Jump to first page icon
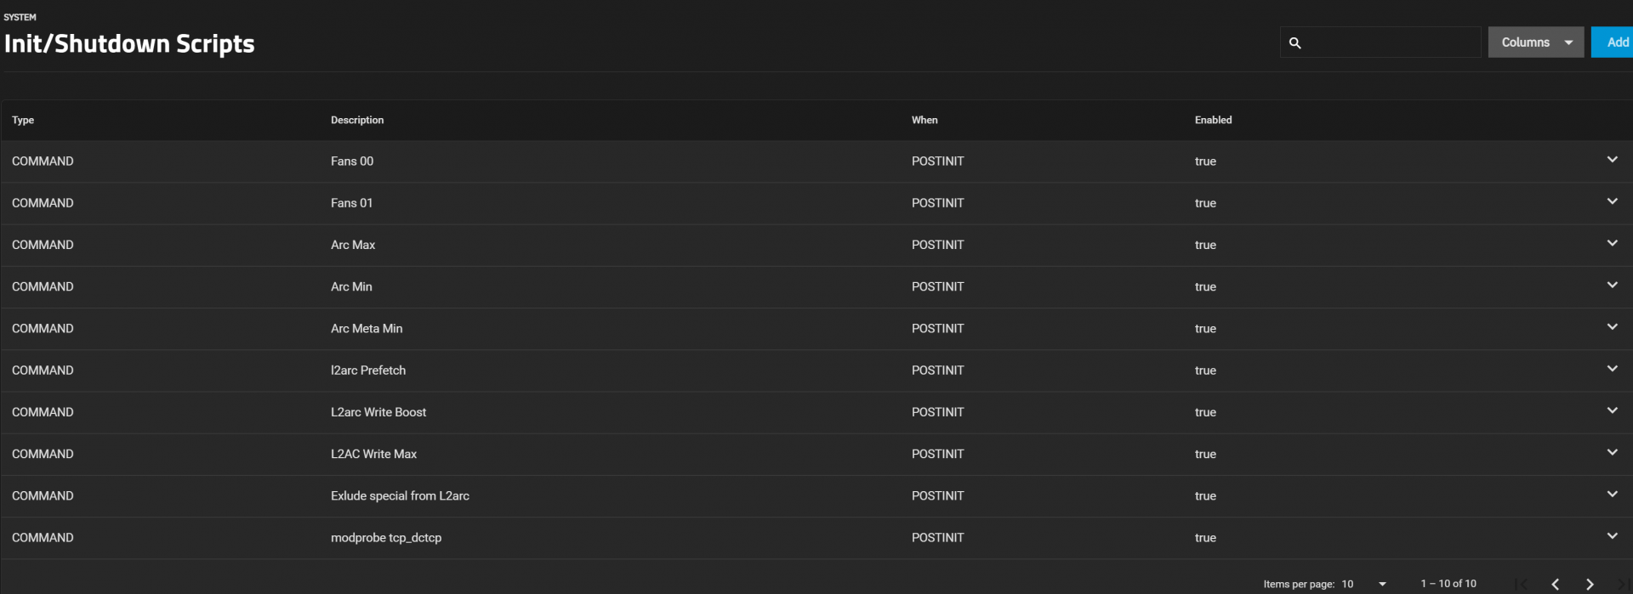 1522,584
